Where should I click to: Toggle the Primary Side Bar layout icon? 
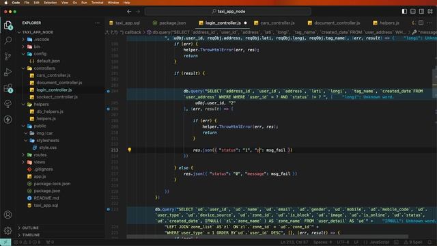pos(404,12)
